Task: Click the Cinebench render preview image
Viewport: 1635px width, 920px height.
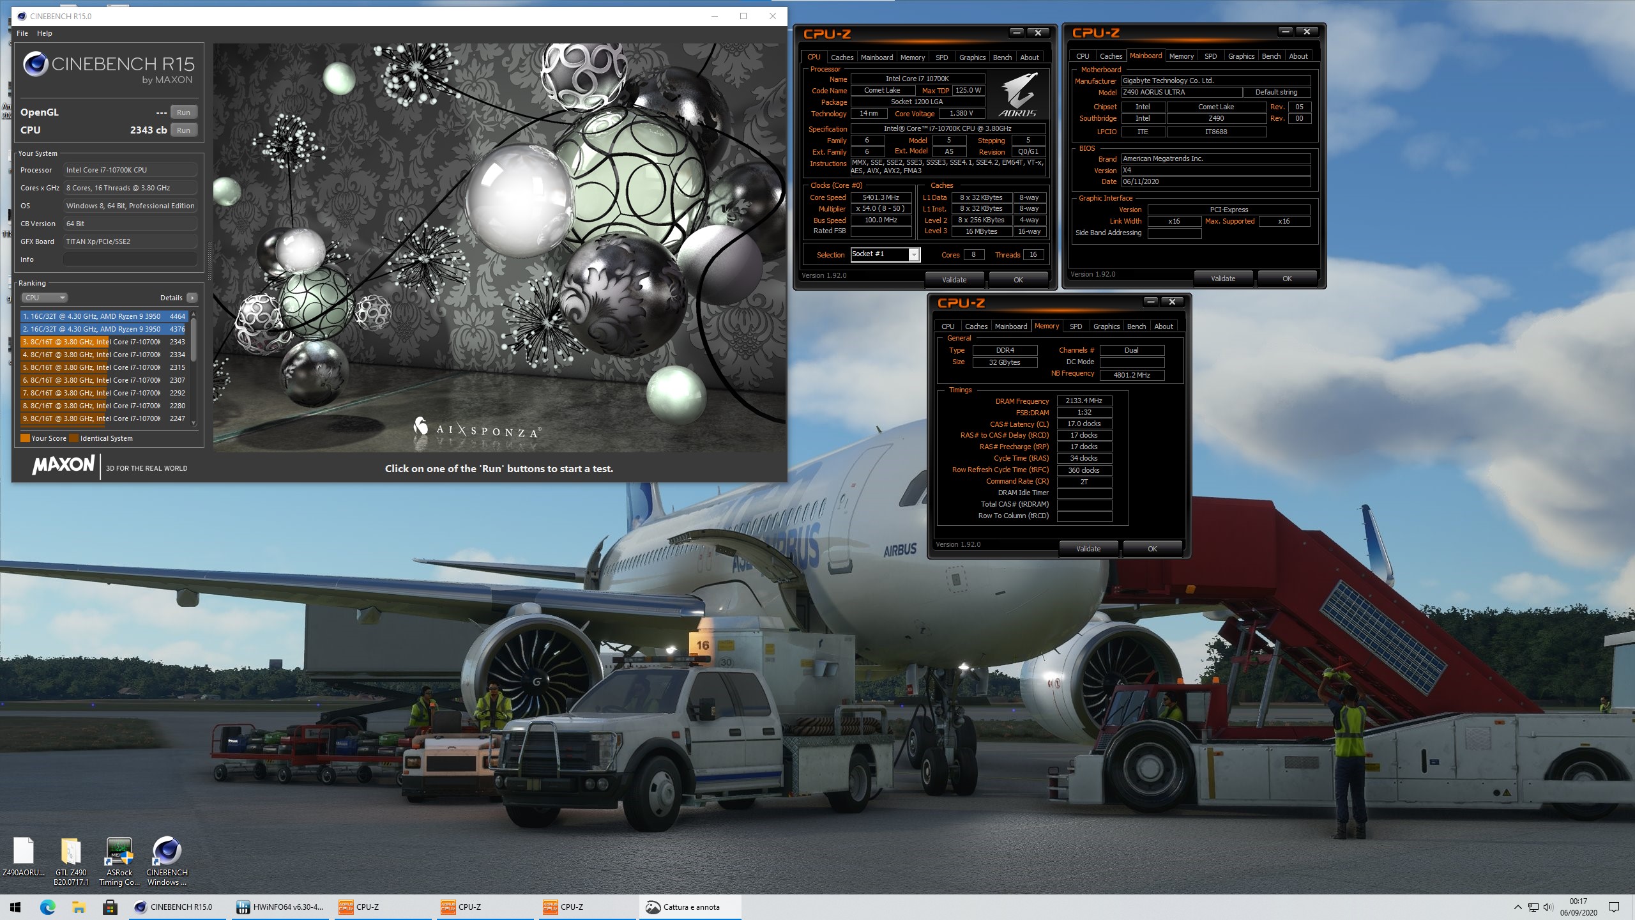Action: pos(499,248)
